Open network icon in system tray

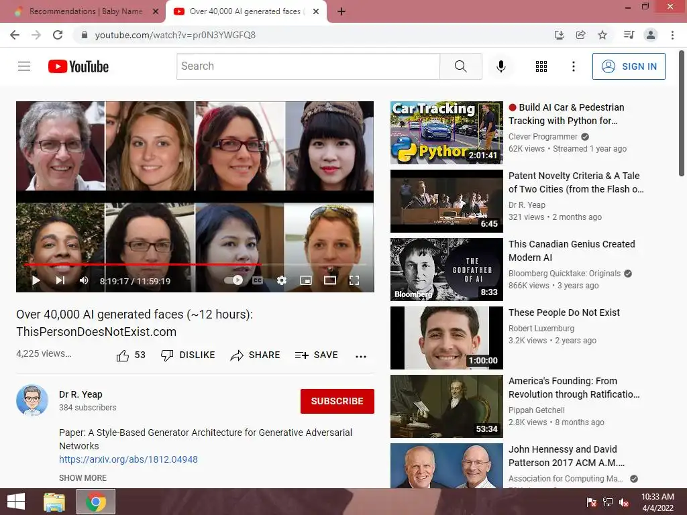coord(608,502)
